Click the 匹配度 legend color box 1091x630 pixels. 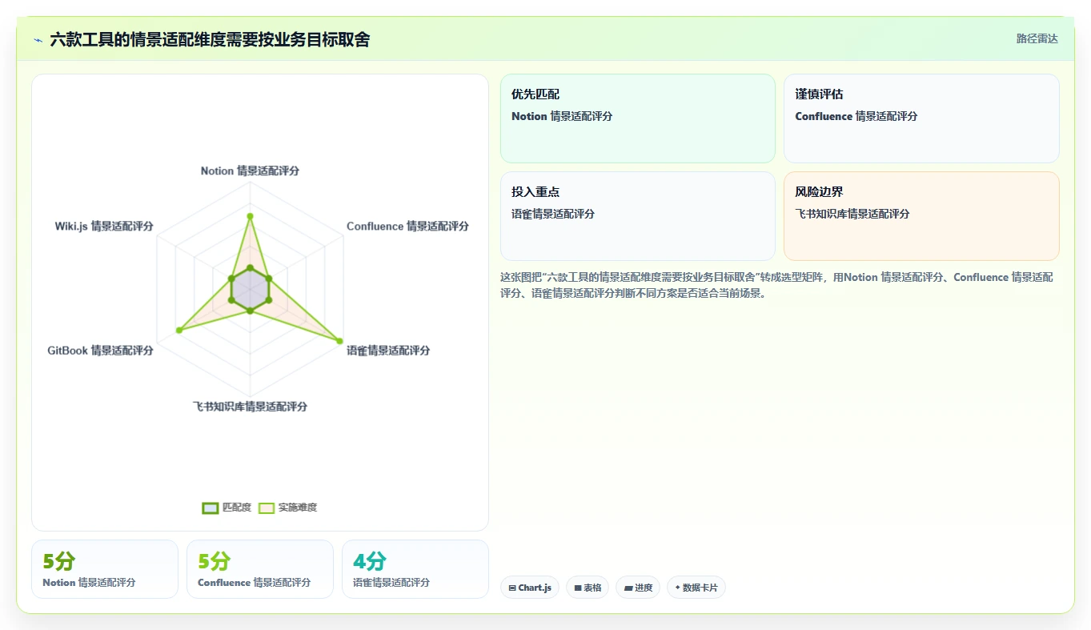point(211,508)
